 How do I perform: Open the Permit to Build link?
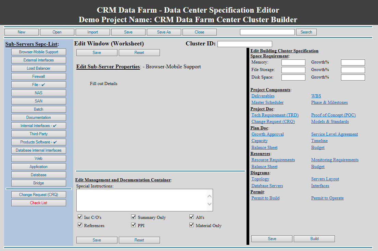click(x=265, y=198)
